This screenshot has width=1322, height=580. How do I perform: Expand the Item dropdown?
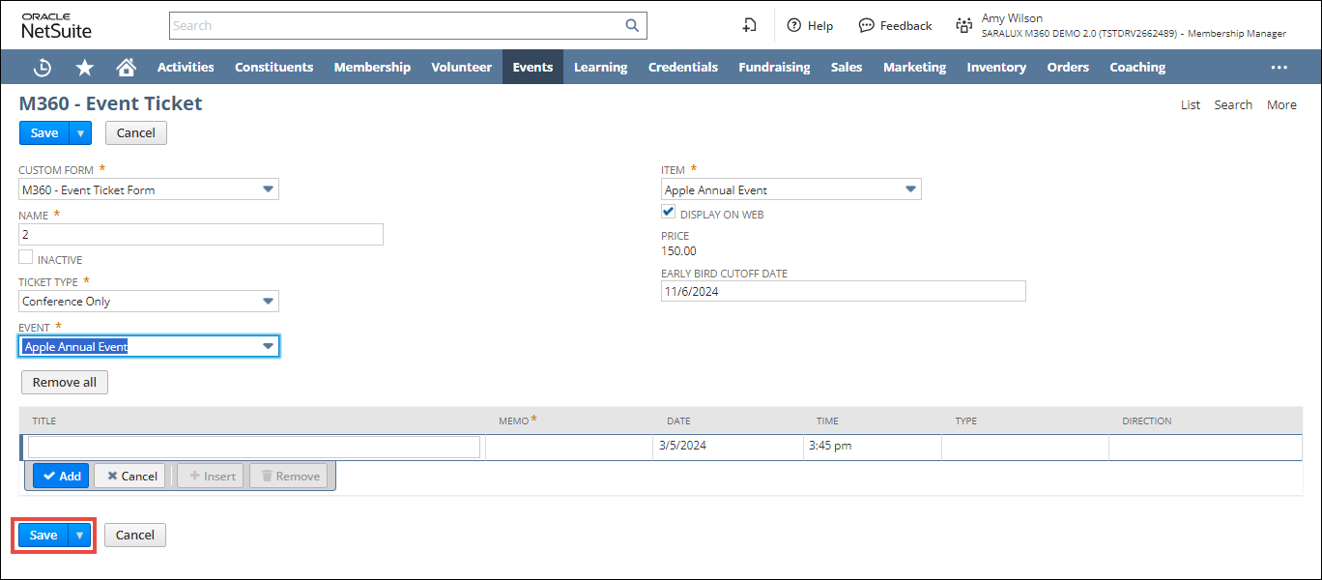coord(910,189)
